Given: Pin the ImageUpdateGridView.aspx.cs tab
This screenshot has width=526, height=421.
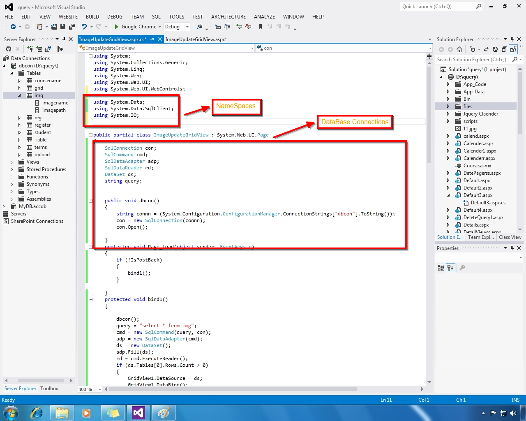Looking at the screenshot, I should 152,39.
